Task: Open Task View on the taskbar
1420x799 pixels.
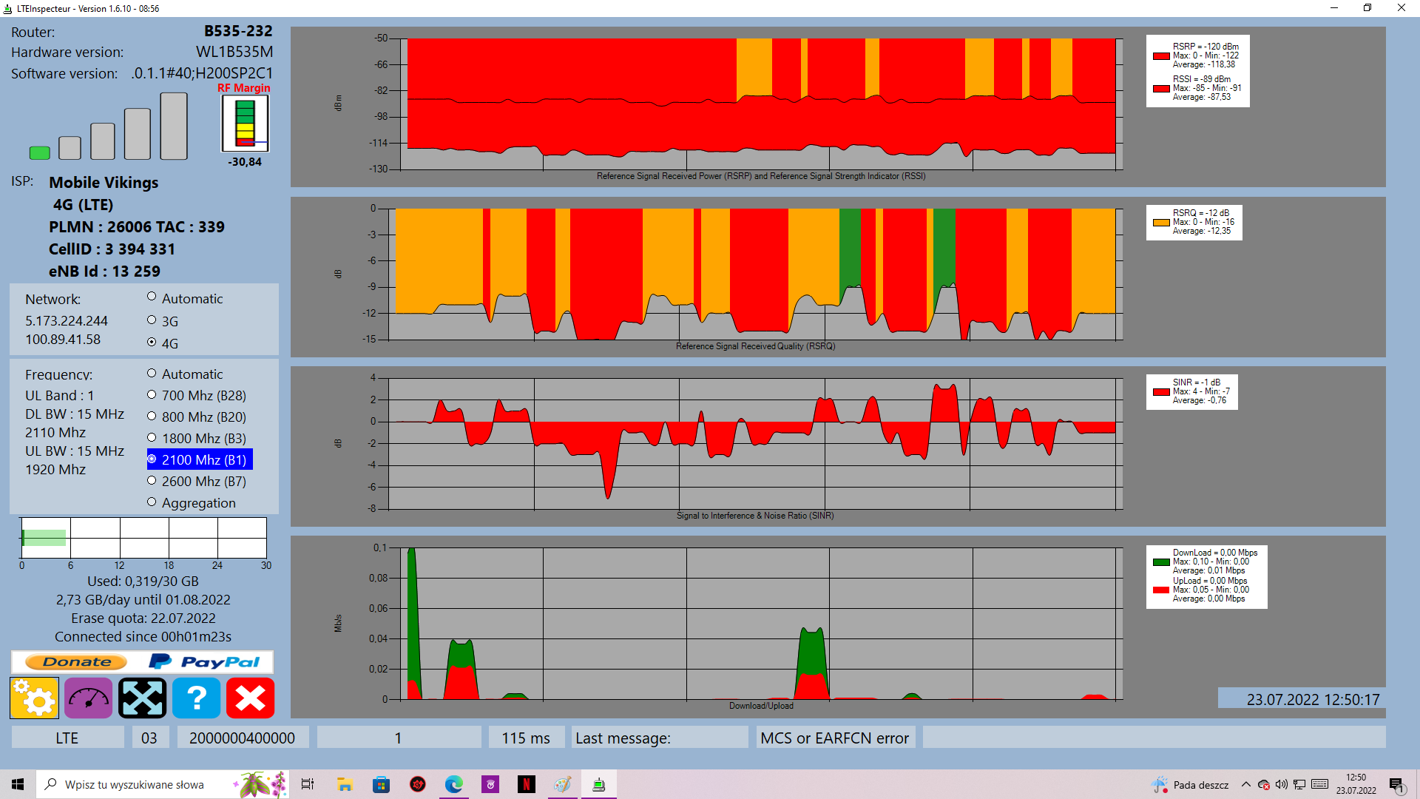Action: point(308,784)
